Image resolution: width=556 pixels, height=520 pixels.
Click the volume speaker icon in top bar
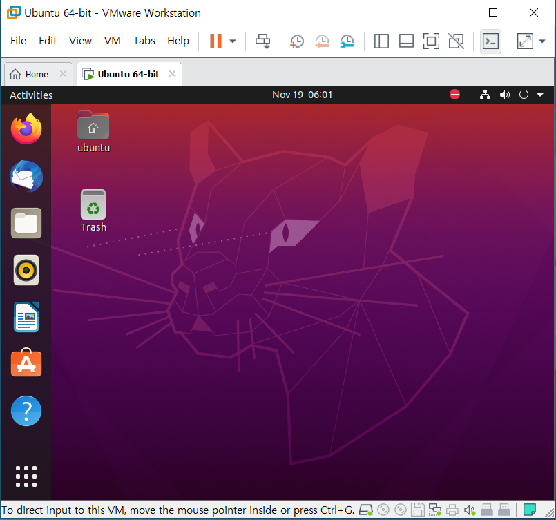505,95
